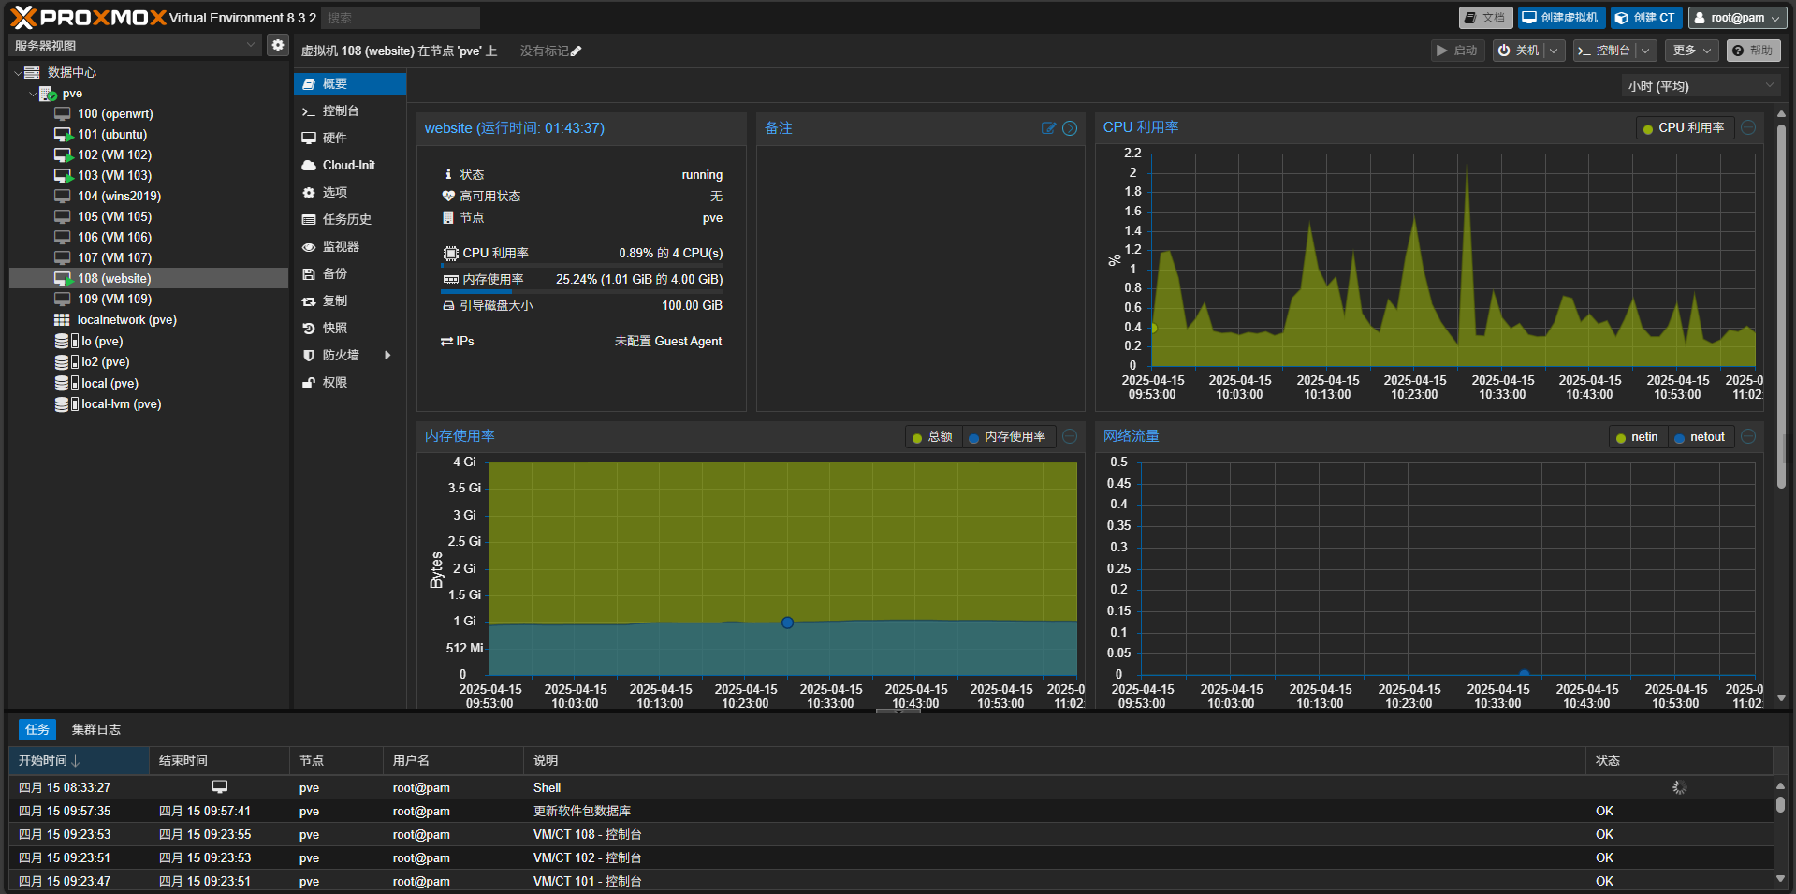Select the 控制台 item in side menu
The image size is (1796, 894).
click(341, 110)
